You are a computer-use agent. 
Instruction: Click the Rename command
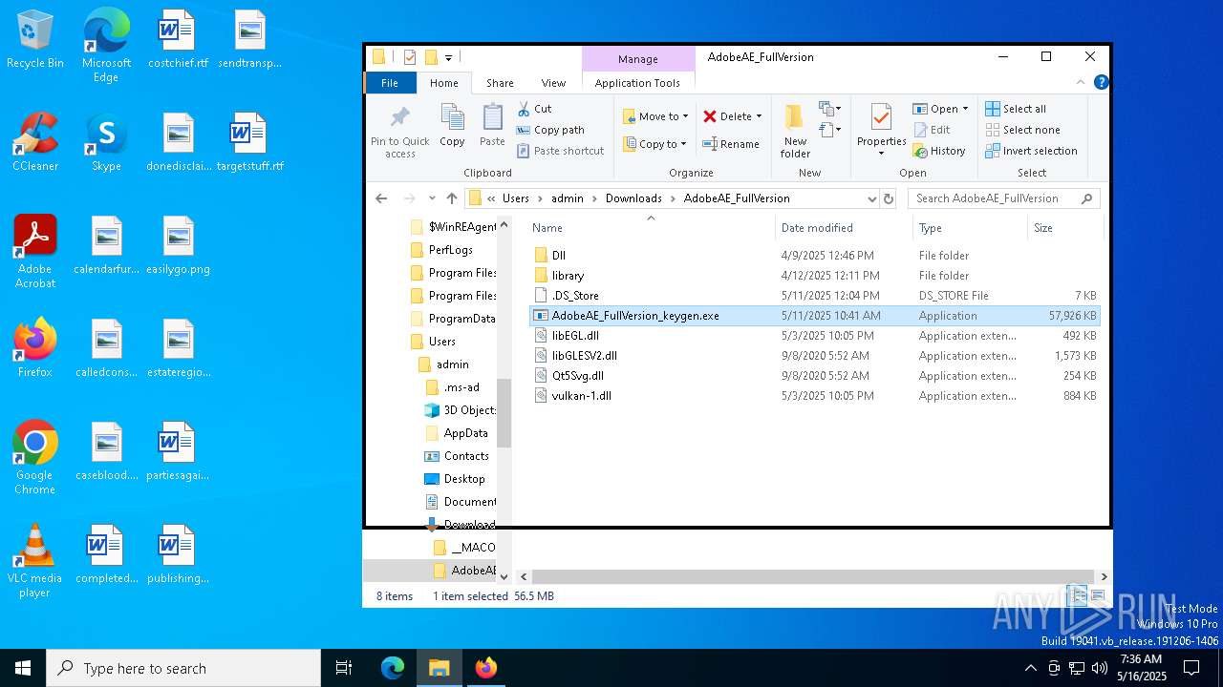pos(731,144)
